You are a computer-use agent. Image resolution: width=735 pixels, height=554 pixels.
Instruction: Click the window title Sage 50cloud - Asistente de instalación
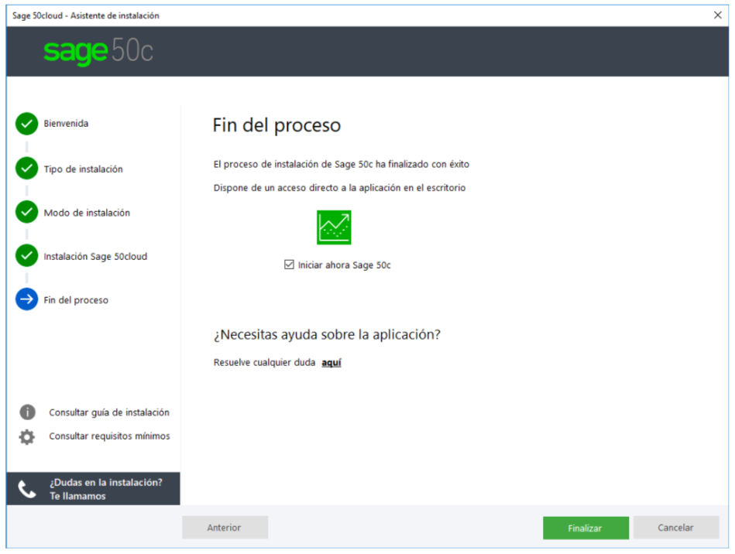click(86, 15)
